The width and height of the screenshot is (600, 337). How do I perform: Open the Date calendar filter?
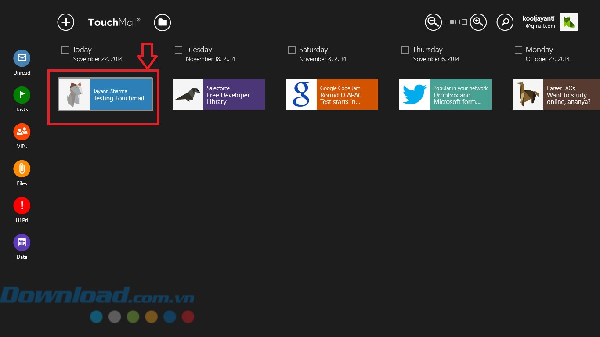point(22,242)
